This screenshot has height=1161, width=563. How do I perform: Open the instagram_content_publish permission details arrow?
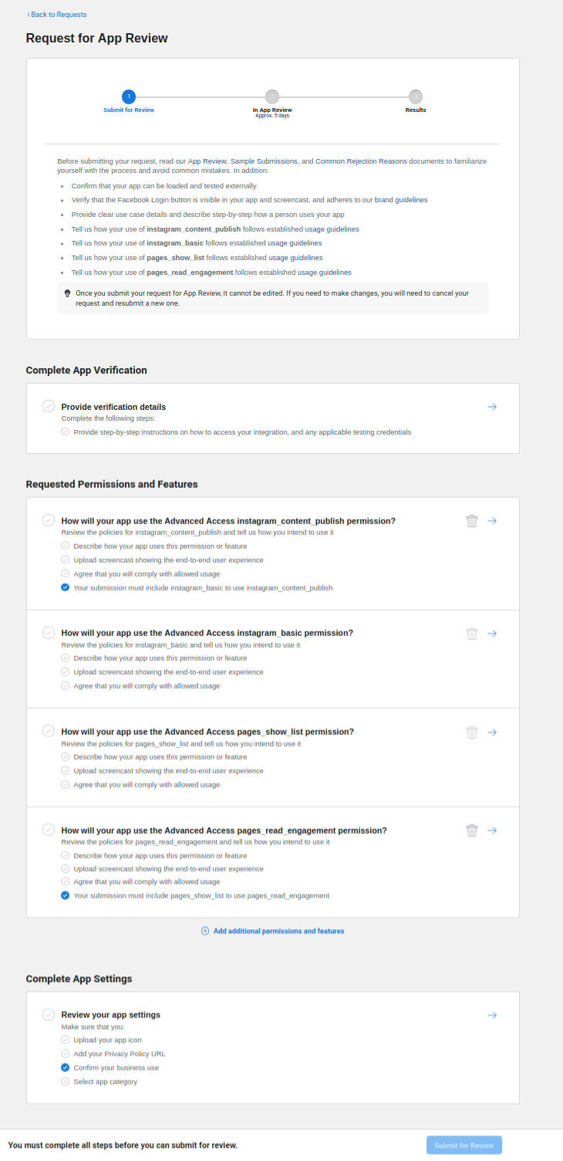point(492,520)
